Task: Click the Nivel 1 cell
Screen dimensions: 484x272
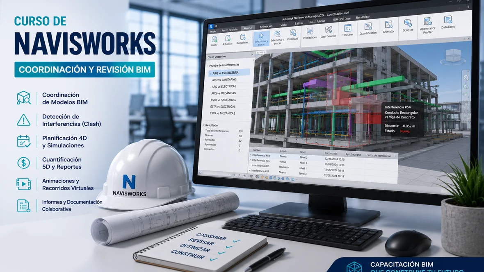Action: coord(303,168)
